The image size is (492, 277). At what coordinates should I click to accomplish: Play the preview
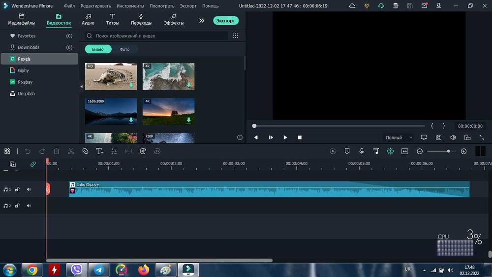pyautogui.click(x=285, y=138)
